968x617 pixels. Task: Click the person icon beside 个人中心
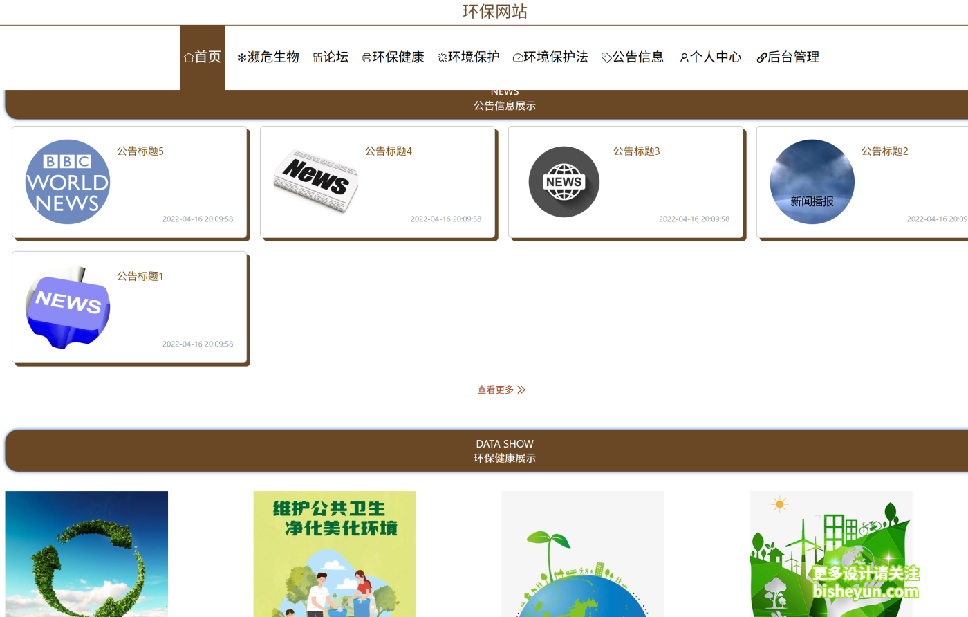coord(683,57)
